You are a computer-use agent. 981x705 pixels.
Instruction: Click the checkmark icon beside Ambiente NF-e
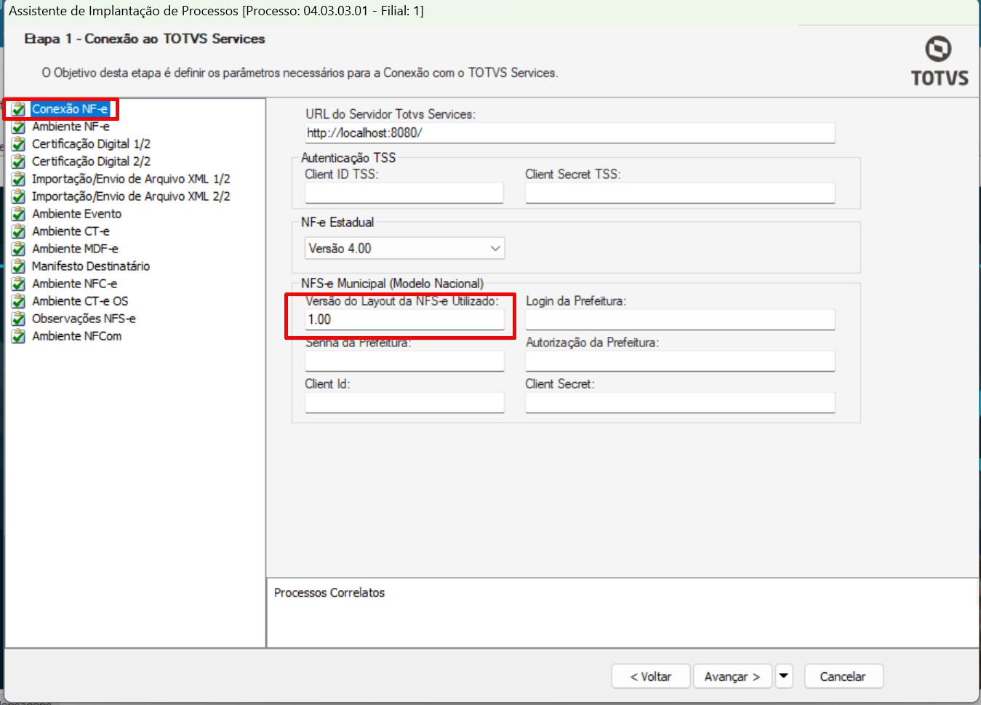pyautogui.click(x=19, y=127)
